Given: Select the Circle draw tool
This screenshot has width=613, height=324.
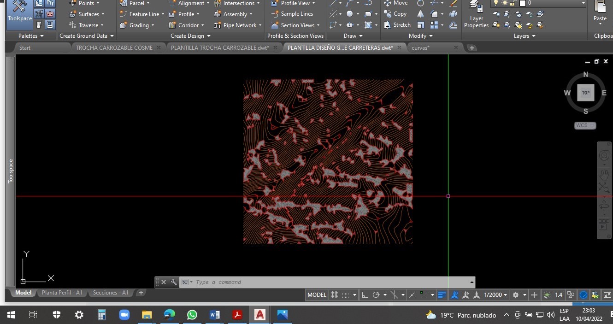Looking at the screenshot, I should pos(350,14).
